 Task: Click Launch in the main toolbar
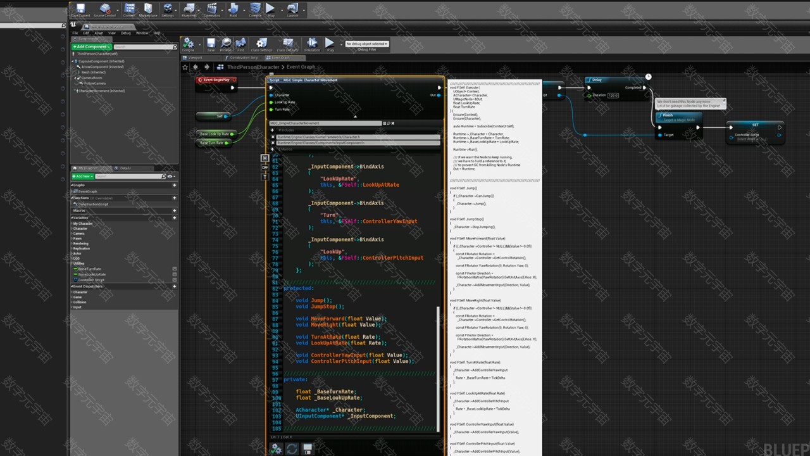(x=292, y=9)
